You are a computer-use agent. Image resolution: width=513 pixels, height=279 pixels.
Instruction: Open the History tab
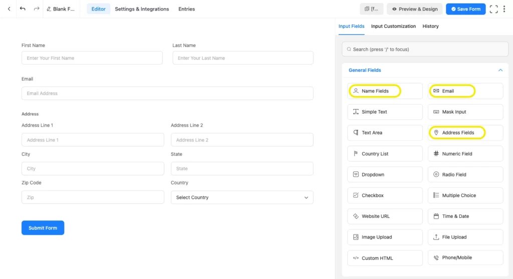click(x=430, y=26)
